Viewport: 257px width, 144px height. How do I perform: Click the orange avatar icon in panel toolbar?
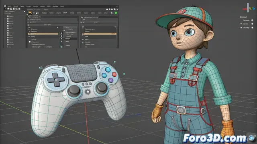pyautogui.click(x=30, y=13)
